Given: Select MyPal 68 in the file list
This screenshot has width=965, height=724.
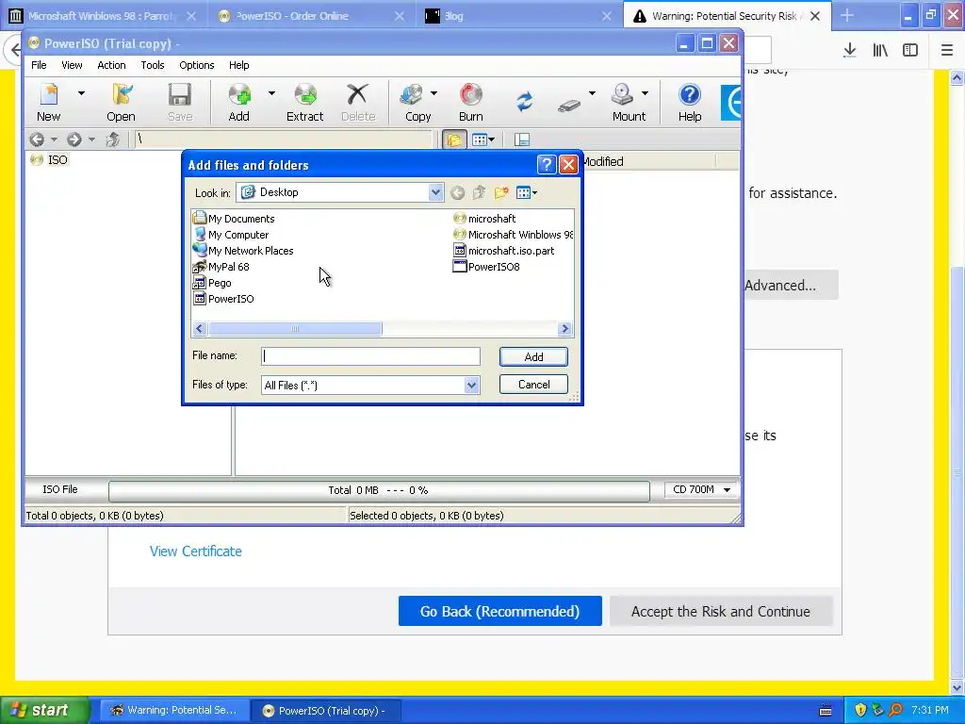Looking at the screenshot, I should 221,267.
